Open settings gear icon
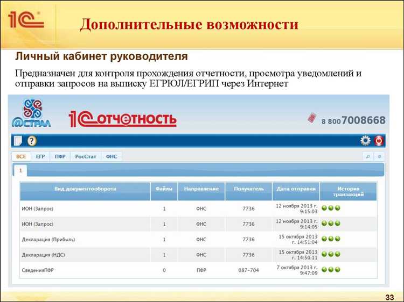This screenshot has height=302, width=404. [x=365, y=141]
